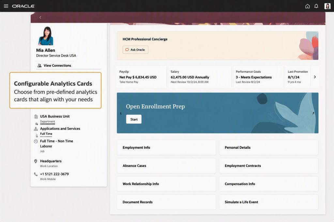Click the building icon beside USA Business Unit
The width and height of the screenshot is (334, 222).
(36, 117)
